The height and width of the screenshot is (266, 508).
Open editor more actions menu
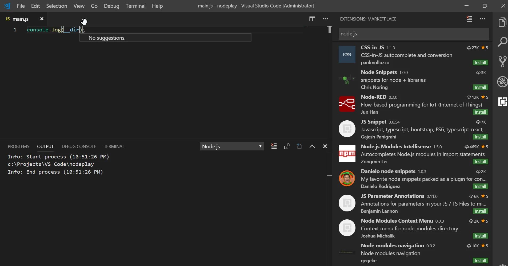coord(325,19)
